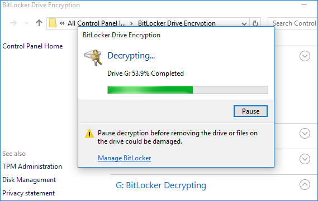The height and width of the screenshot is (201, 318).
Task: Click the yellow warning triangle icon
Action: point(89,134)
